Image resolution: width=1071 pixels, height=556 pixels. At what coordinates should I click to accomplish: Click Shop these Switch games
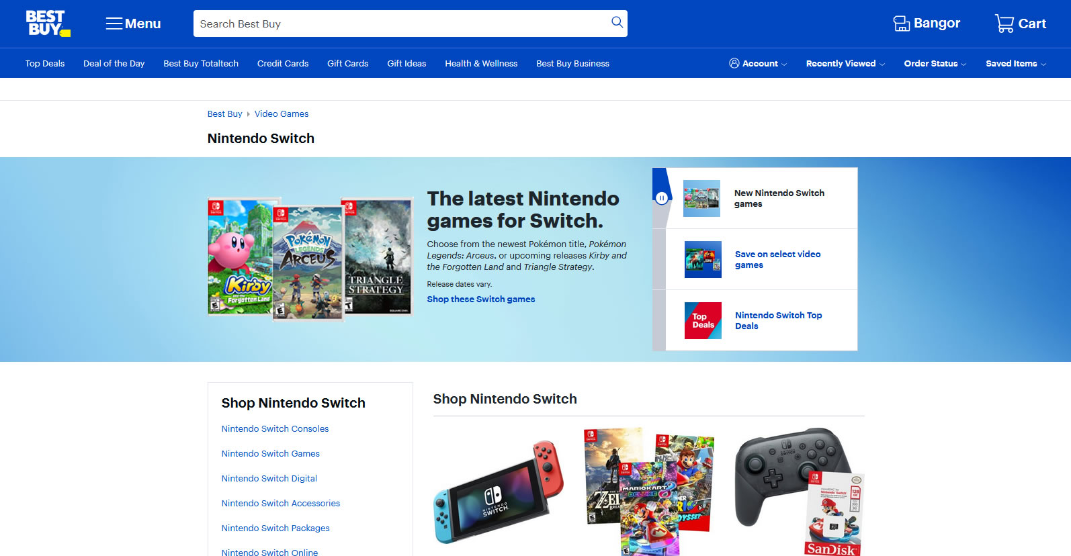[x=481, y=299]
